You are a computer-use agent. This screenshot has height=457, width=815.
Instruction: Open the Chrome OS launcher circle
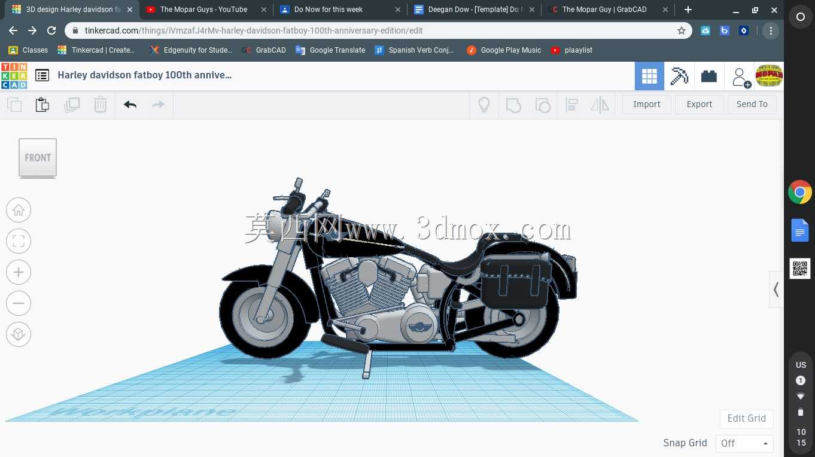(x=800, y=17)
